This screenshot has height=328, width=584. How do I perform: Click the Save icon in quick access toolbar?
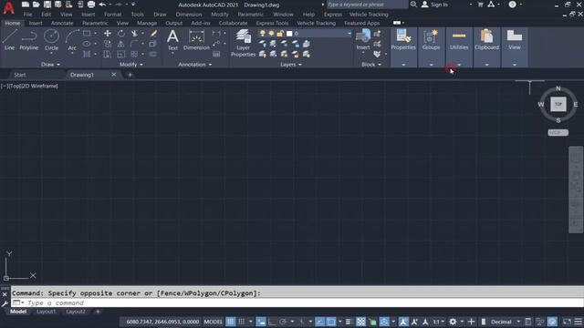47,5
